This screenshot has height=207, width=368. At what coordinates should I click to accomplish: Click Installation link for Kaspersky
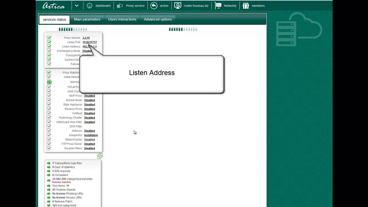point(91,135)
